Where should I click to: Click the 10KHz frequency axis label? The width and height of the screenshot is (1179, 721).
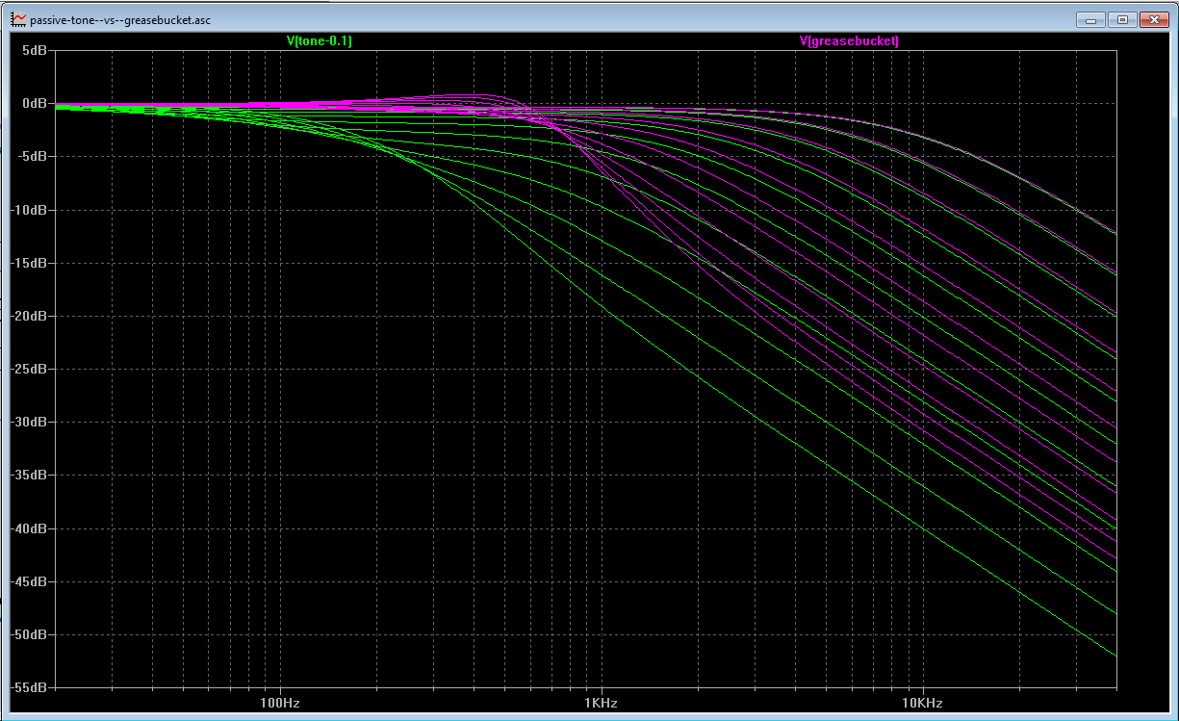pos(921,704)
